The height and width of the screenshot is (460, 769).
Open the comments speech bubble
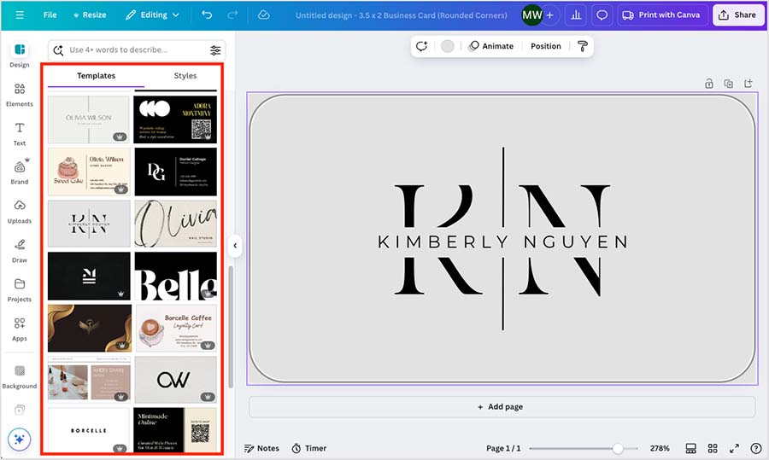(x=602, y=15)
